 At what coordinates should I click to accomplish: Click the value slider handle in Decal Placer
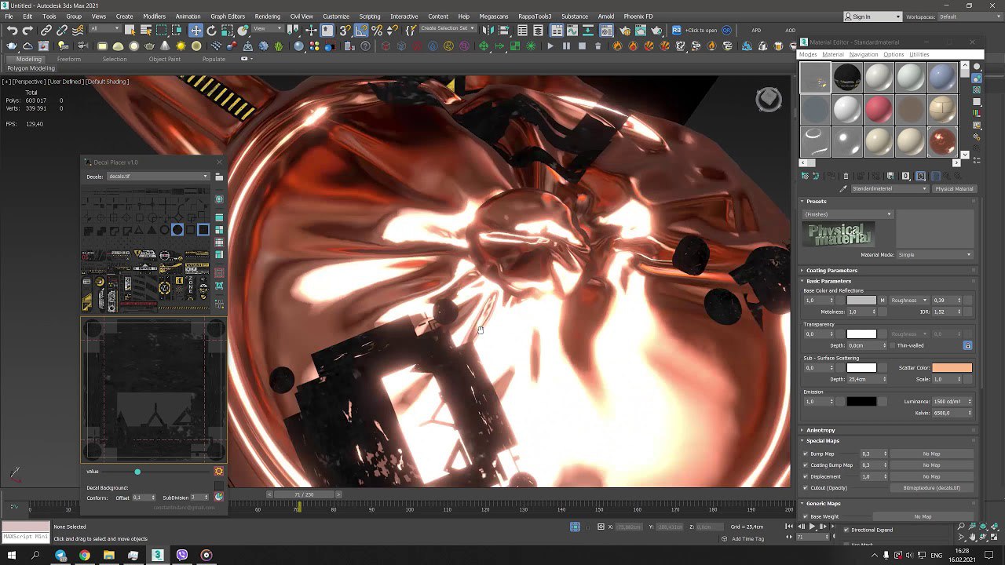(x=137, y=472)
